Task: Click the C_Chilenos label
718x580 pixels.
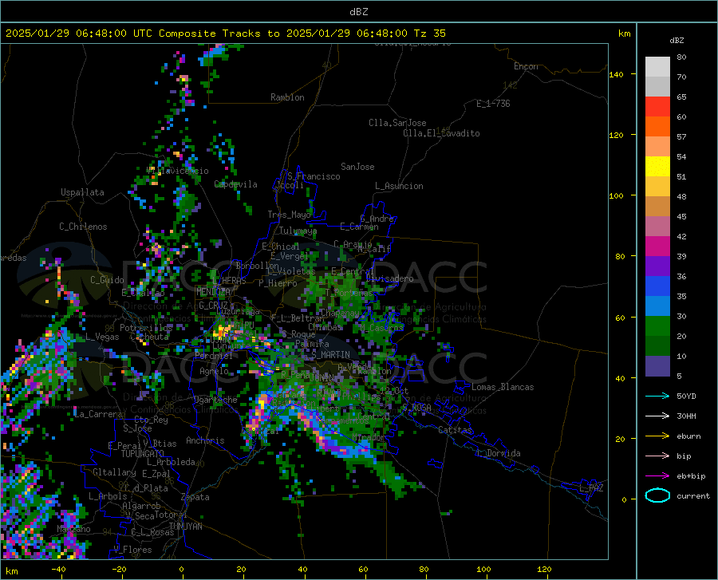Action: [83, 227]
